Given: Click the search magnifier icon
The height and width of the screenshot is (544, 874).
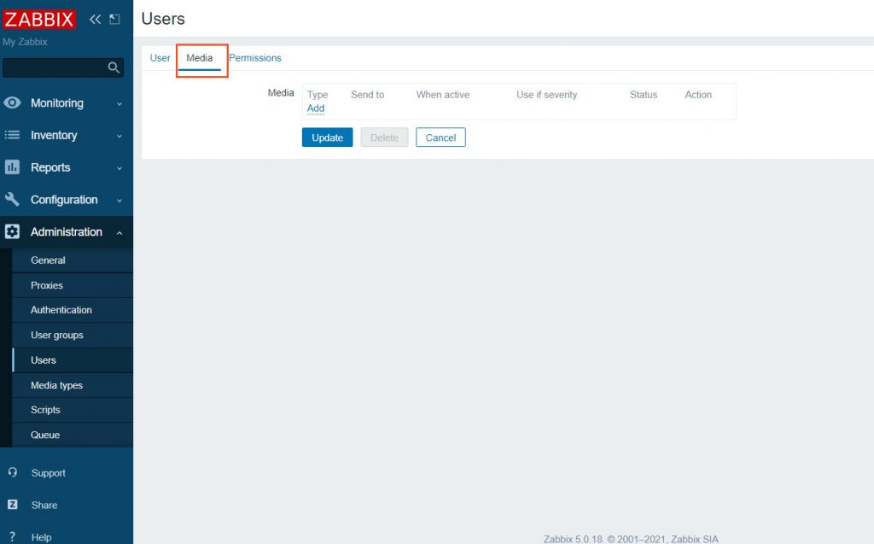Looking at the screenshot, I should pos(114,67).
